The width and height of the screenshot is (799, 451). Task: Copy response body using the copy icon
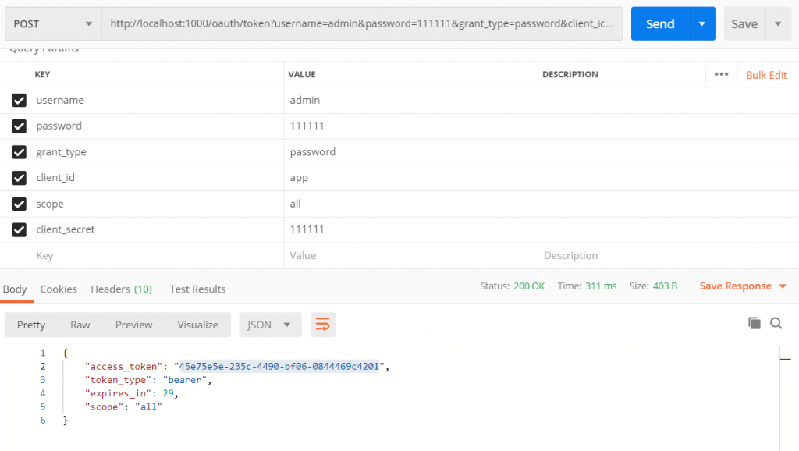[x=754, y=323]
